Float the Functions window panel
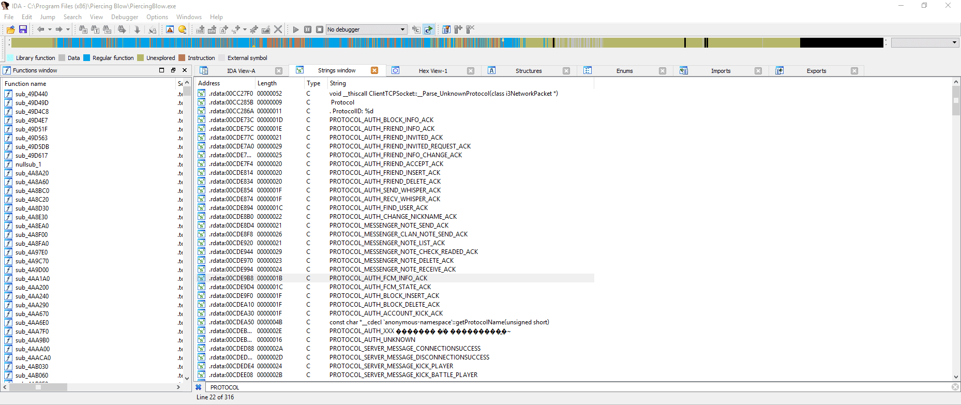The height and width of the screenshot is (405, 961). 173,70
